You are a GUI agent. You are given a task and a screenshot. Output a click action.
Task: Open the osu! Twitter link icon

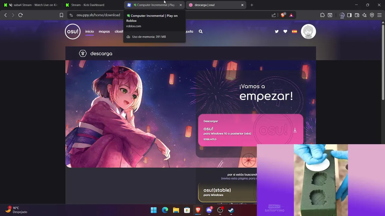(277, 31)
